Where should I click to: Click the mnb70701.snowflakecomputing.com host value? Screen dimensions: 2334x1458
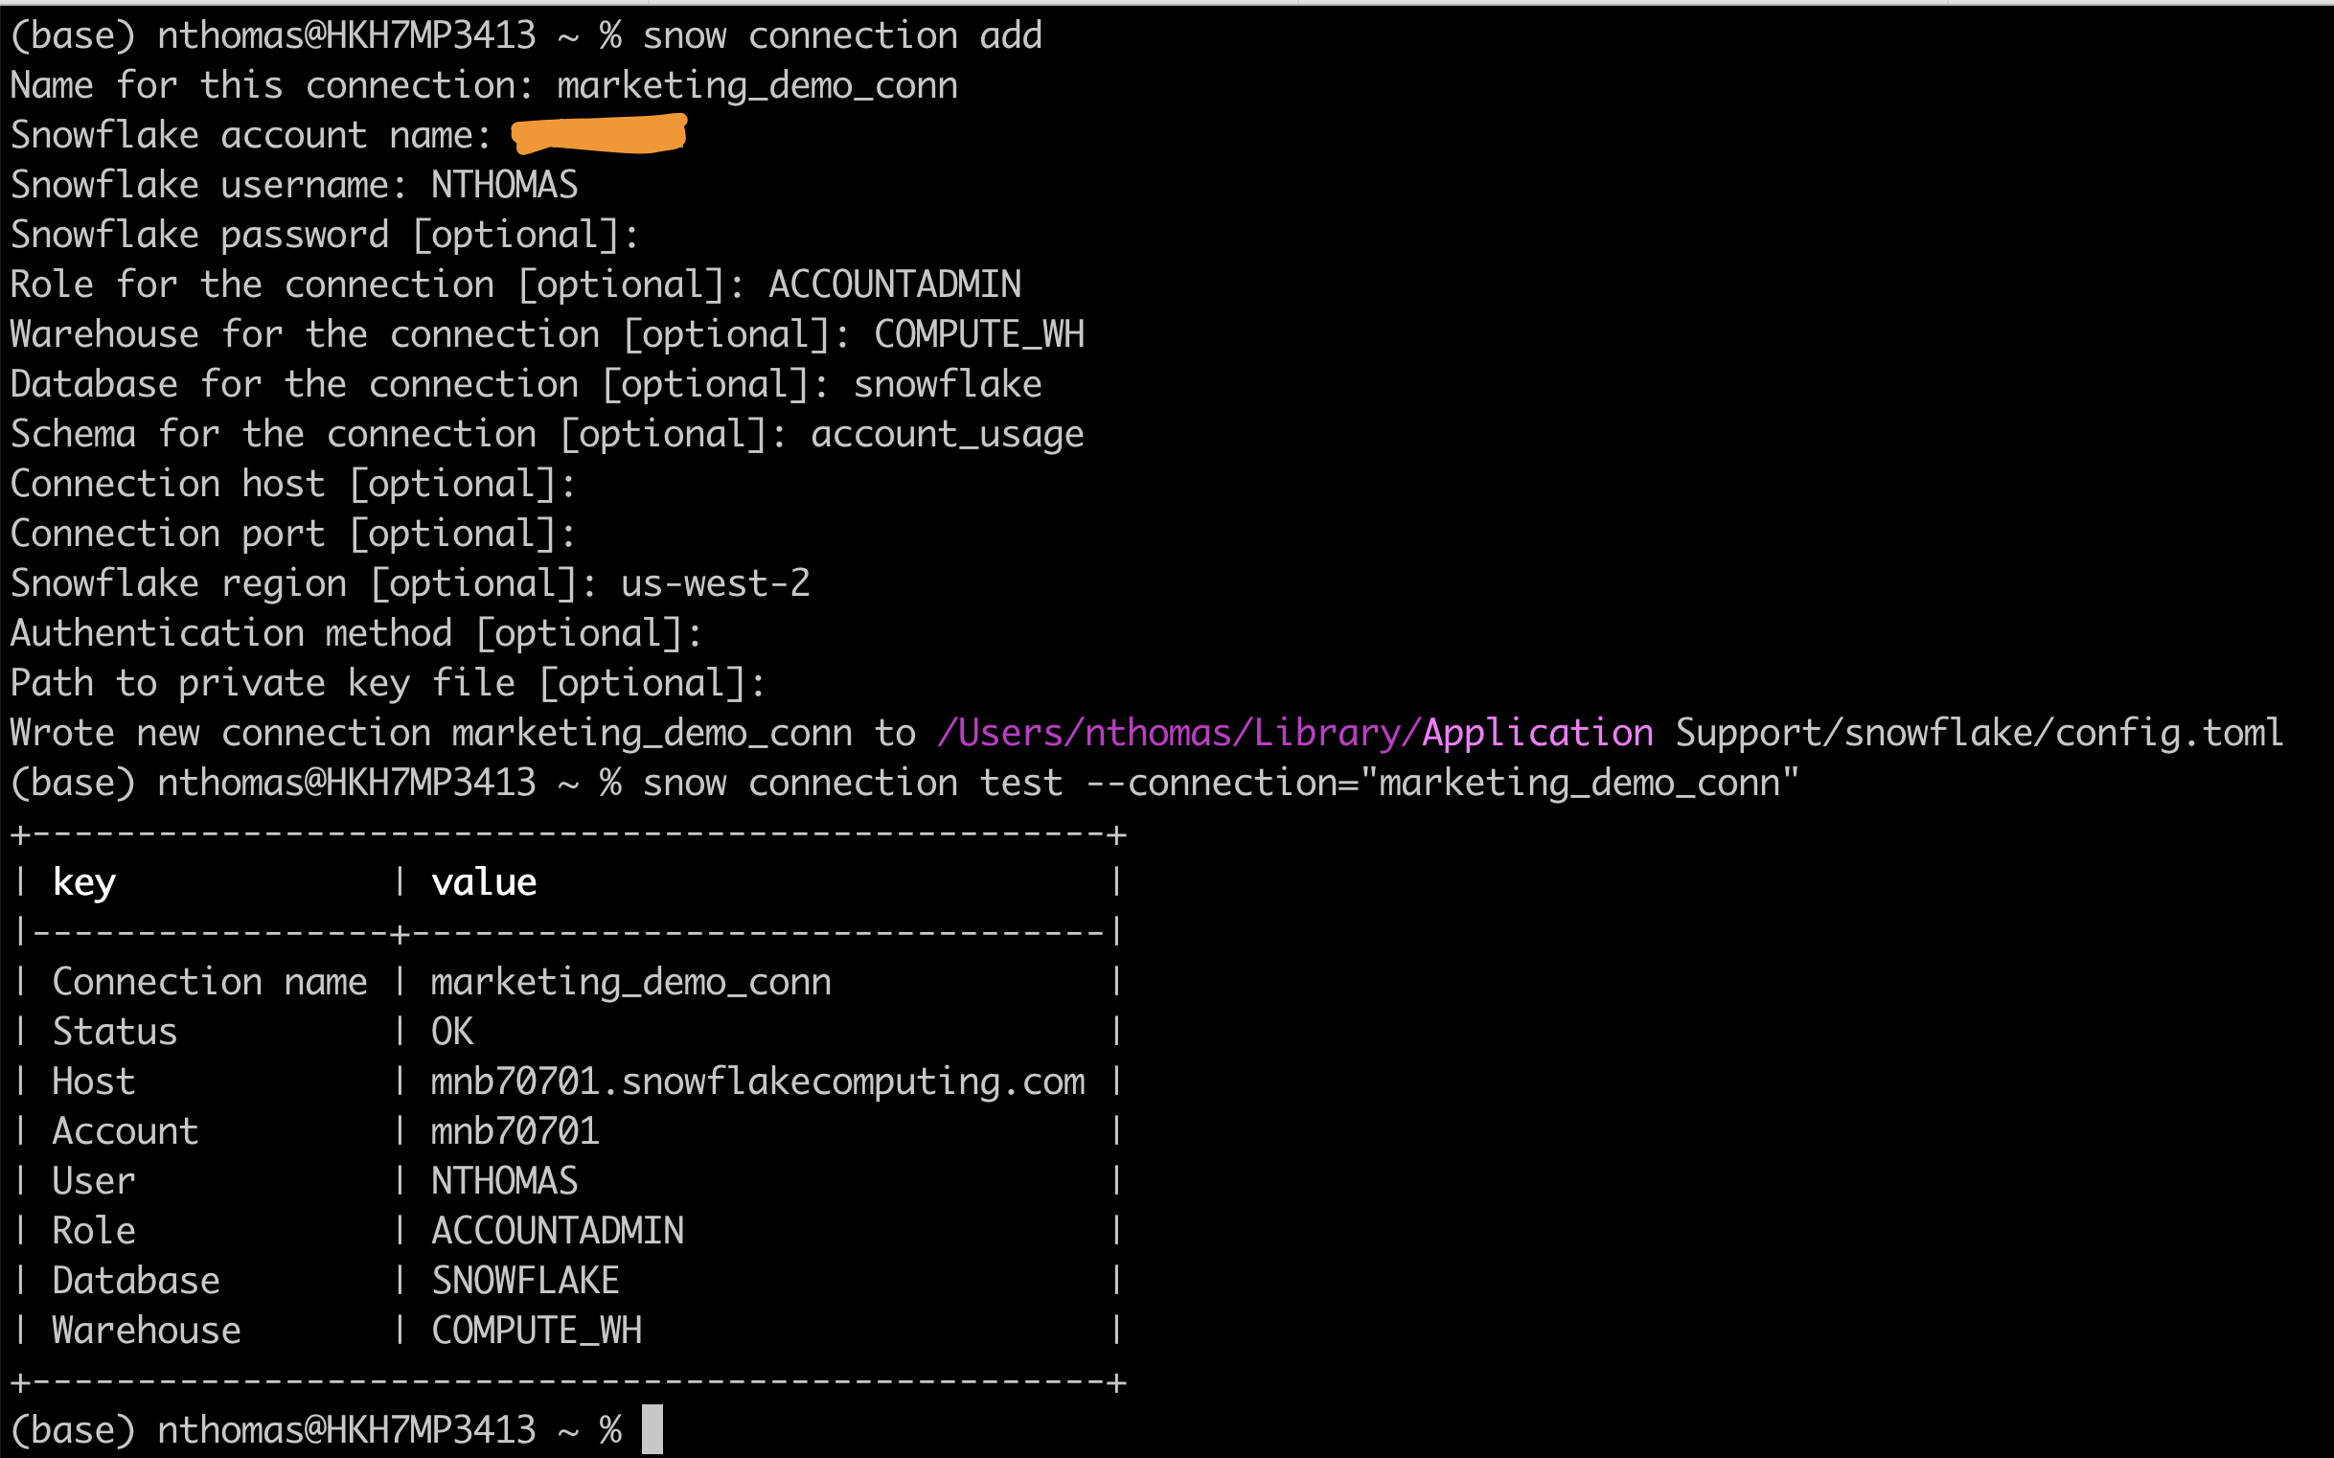[x=757, y=1081]
